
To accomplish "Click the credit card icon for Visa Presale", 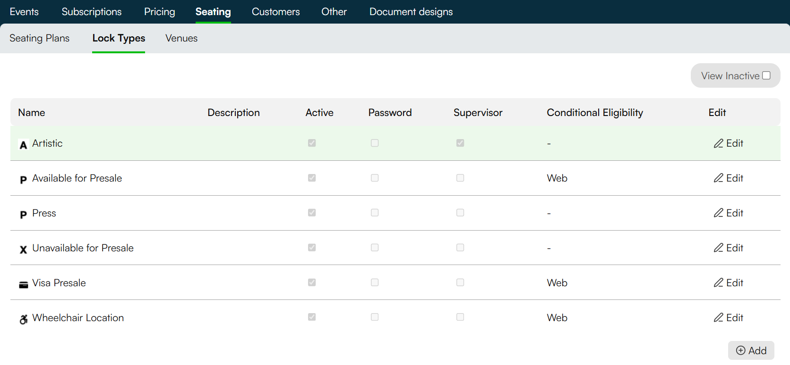I will coord(23,284).
